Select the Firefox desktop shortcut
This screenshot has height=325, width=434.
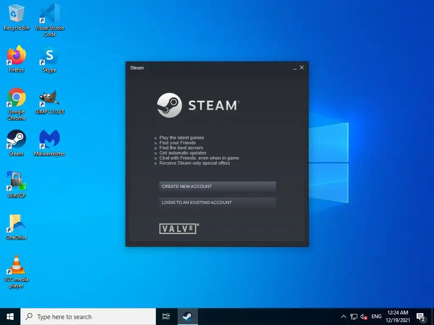click(x=17, y=59)
